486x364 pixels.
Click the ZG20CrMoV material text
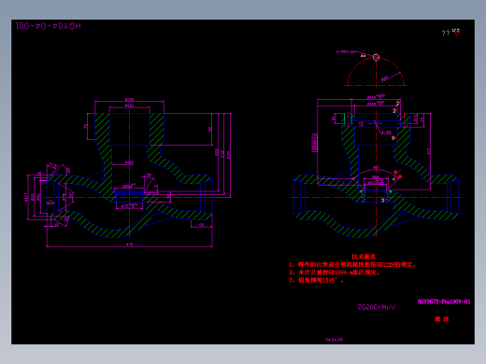pos(377,307)
